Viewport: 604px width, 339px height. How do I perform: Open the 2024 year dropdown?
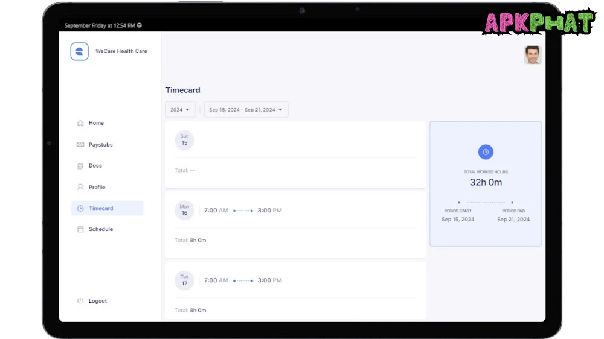tap(180, 110)
